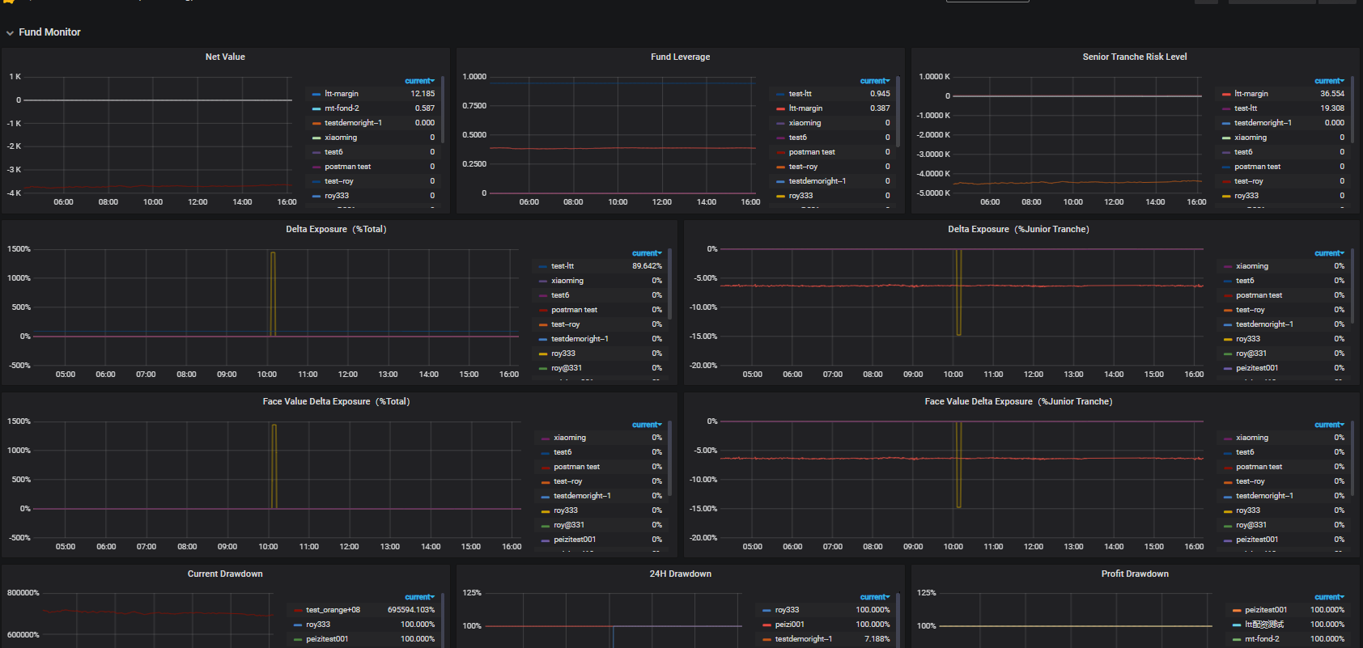This screenshot has height=648, width=1363.
Task: Toggle ltt-margin series in Net Value legend
Action: [x=342, y=94]
